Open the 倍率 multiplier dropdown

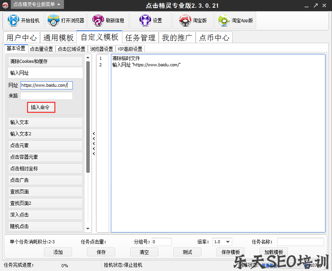(222, 242)
